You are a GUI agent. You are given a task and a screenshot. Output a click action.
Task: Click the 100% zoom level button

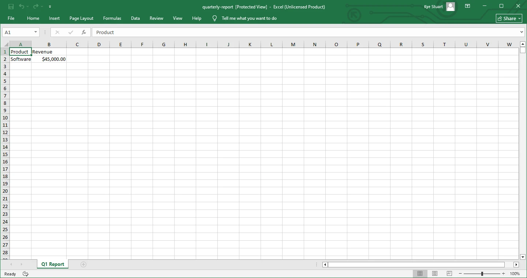[x=515, y=274]
